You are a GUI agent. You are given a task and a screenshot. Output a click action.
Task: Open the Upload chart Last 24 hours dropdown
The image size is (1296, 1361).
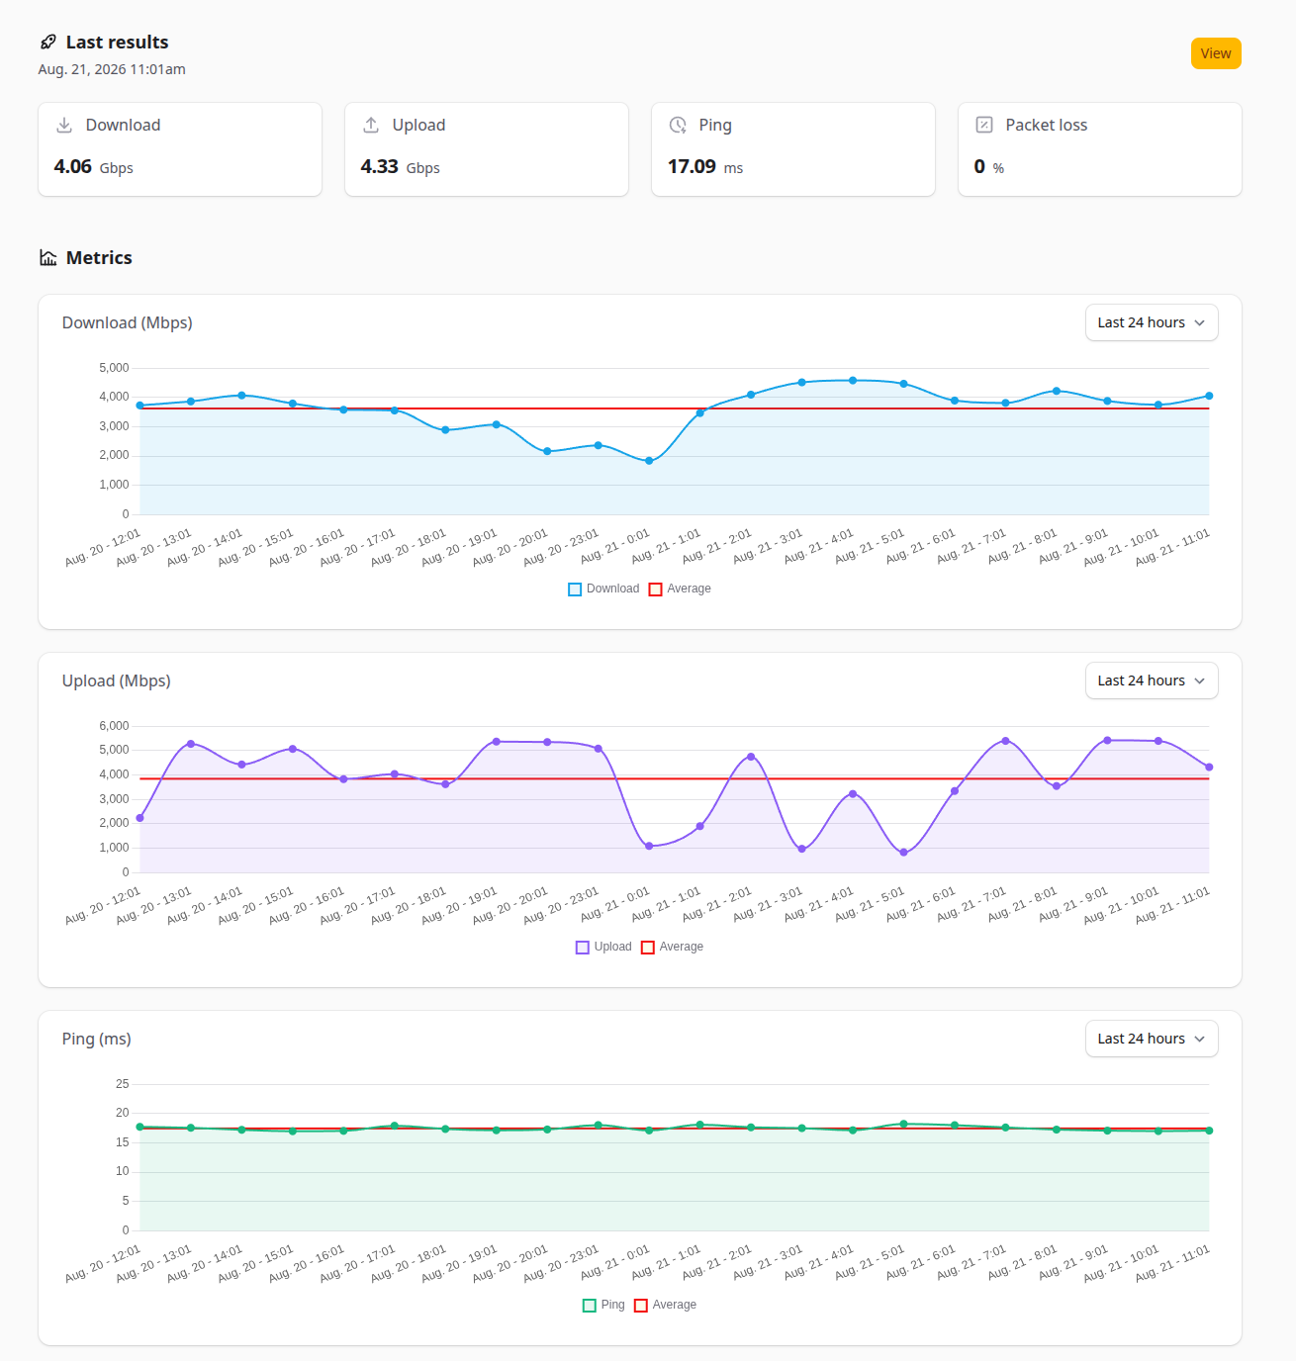(1152, 680)
